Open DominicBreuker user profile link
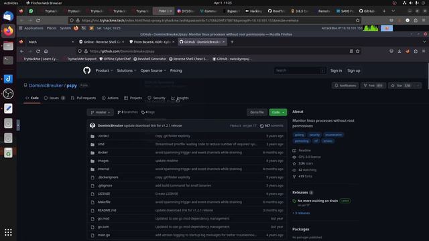429x241 pixels. pyautogui.click(x=46, y=86)
